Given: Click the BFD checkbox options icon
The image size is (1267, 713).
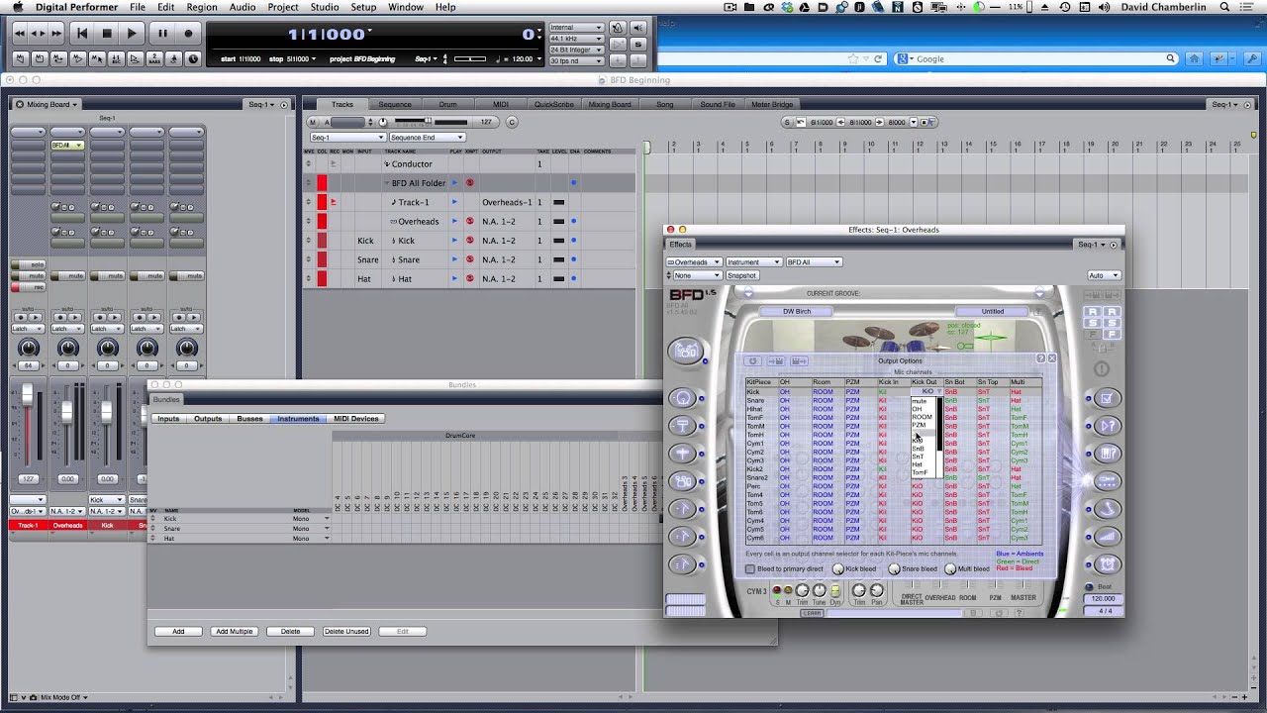Looking at the screenshot, I should [x=1108, y=398].
